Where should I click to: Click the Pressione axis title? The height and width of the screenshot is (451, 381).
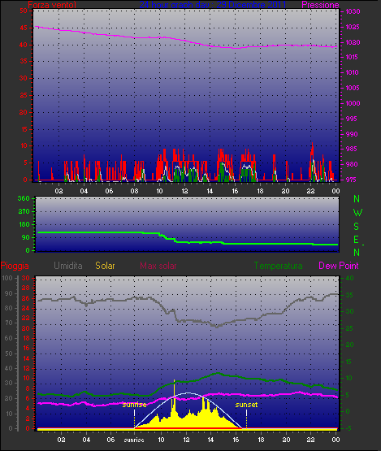coord(320,5)
